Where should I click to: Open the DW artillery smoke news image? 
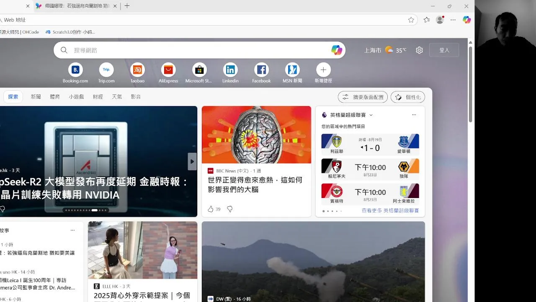(x=313, y=262)
